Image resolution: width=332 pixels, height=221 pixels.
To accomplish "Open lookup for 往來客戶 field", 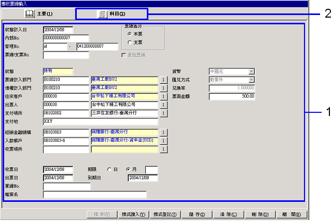I will pos(163,96).
